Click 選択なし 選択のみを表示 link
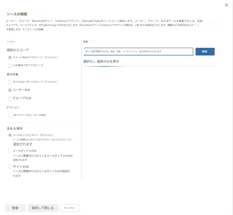The height and width of the screenshot is (215, 233). pos(101,61)
